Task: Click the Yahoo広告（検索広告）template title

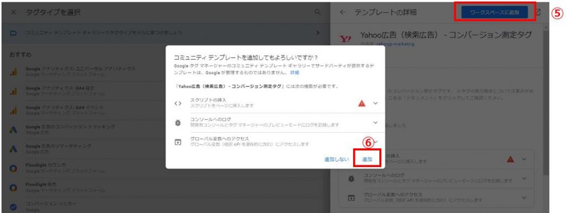Action: 446,35
